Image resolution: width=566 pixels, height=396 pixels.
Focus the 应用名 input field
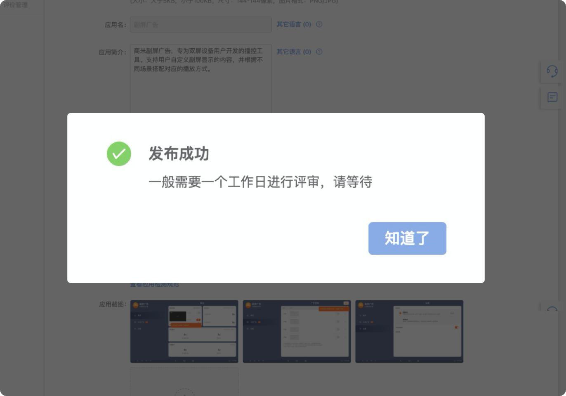point(201,25)
